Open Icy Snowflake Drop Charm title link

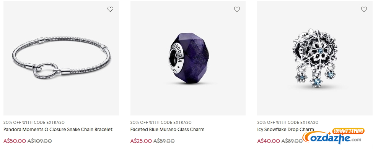click(285, 130)
